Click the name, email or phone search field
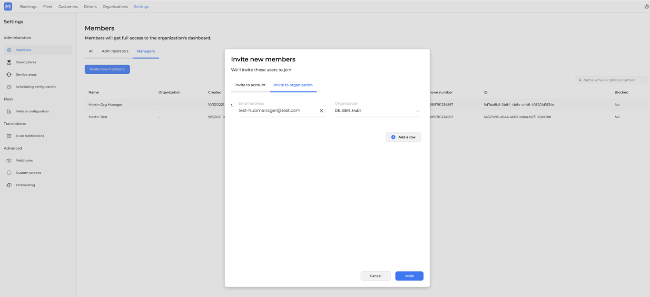This screenshot has height=297, width=650. (611, 80)
